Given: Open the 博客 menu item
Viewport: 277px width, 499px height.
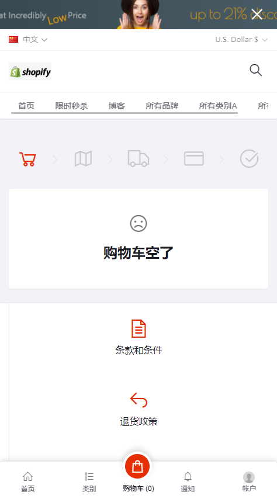Looking at the screenshot, I should point(116,106).
